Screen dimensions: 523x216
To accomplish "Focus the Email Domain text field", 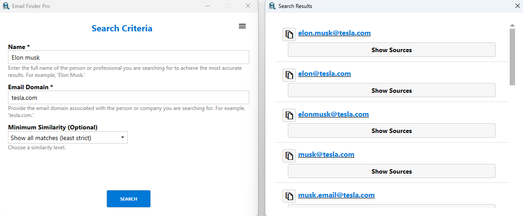I will click(128, 97).
